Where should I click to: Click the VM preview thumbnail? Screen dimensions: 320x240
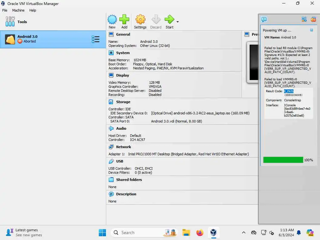click(x=253, y=62)
